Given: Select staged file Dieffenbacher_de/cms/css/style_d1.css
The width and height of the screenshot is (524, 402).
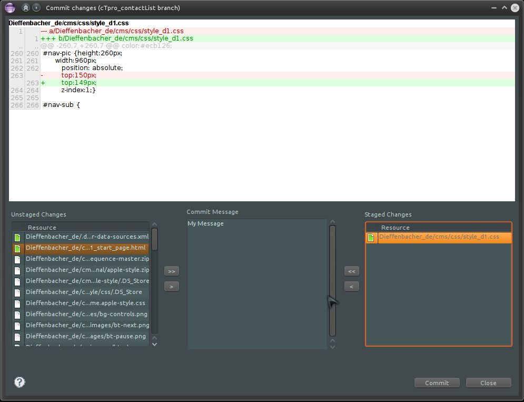Looking at the screenshot, I should click(x=439, y=237).
